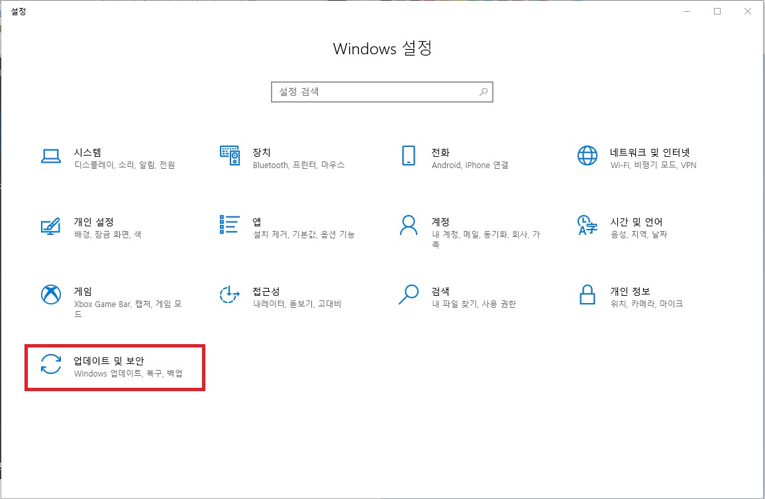Open the 업데이트 및 보안 refresh icon

(51, 364)
